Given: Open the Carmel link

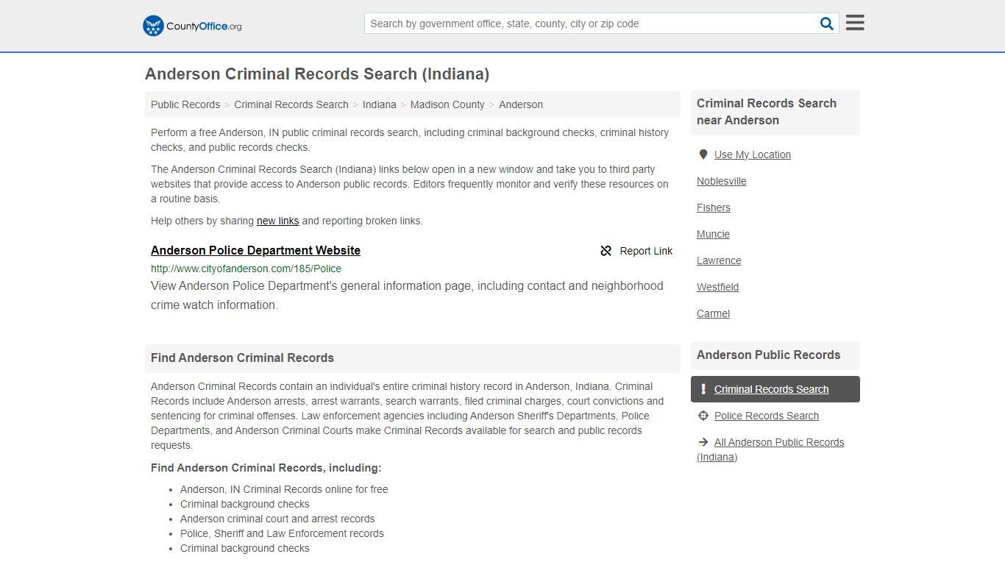Looking at the screenshot, I should coord(714,313).
